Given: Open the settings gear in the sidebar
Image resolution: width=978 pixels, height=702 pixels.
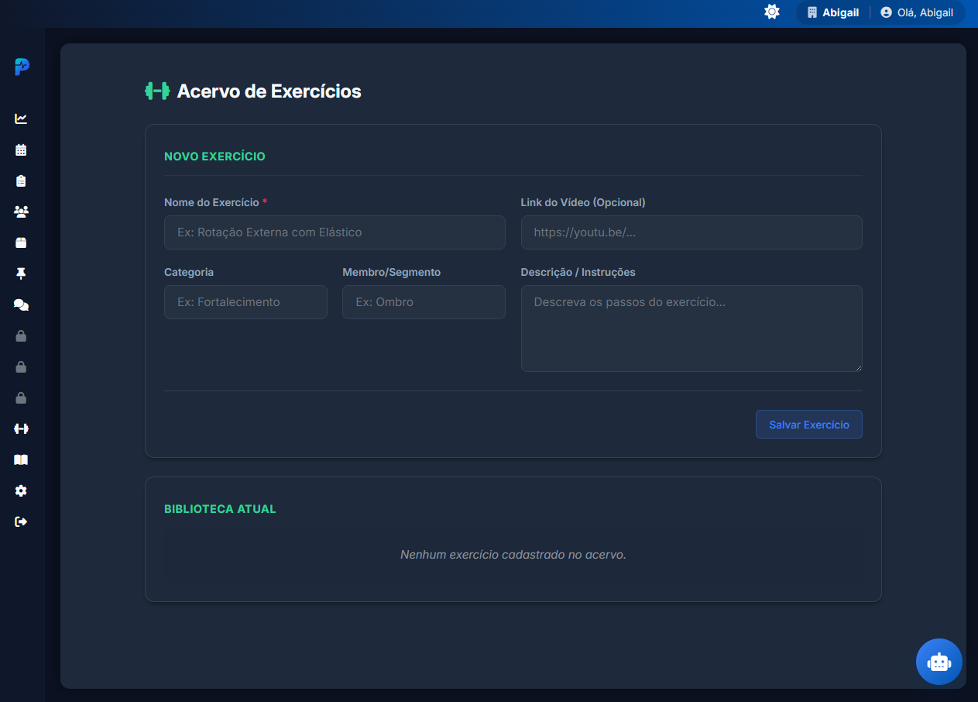Looking at the screenshot, I should click(x=21, y=490).
